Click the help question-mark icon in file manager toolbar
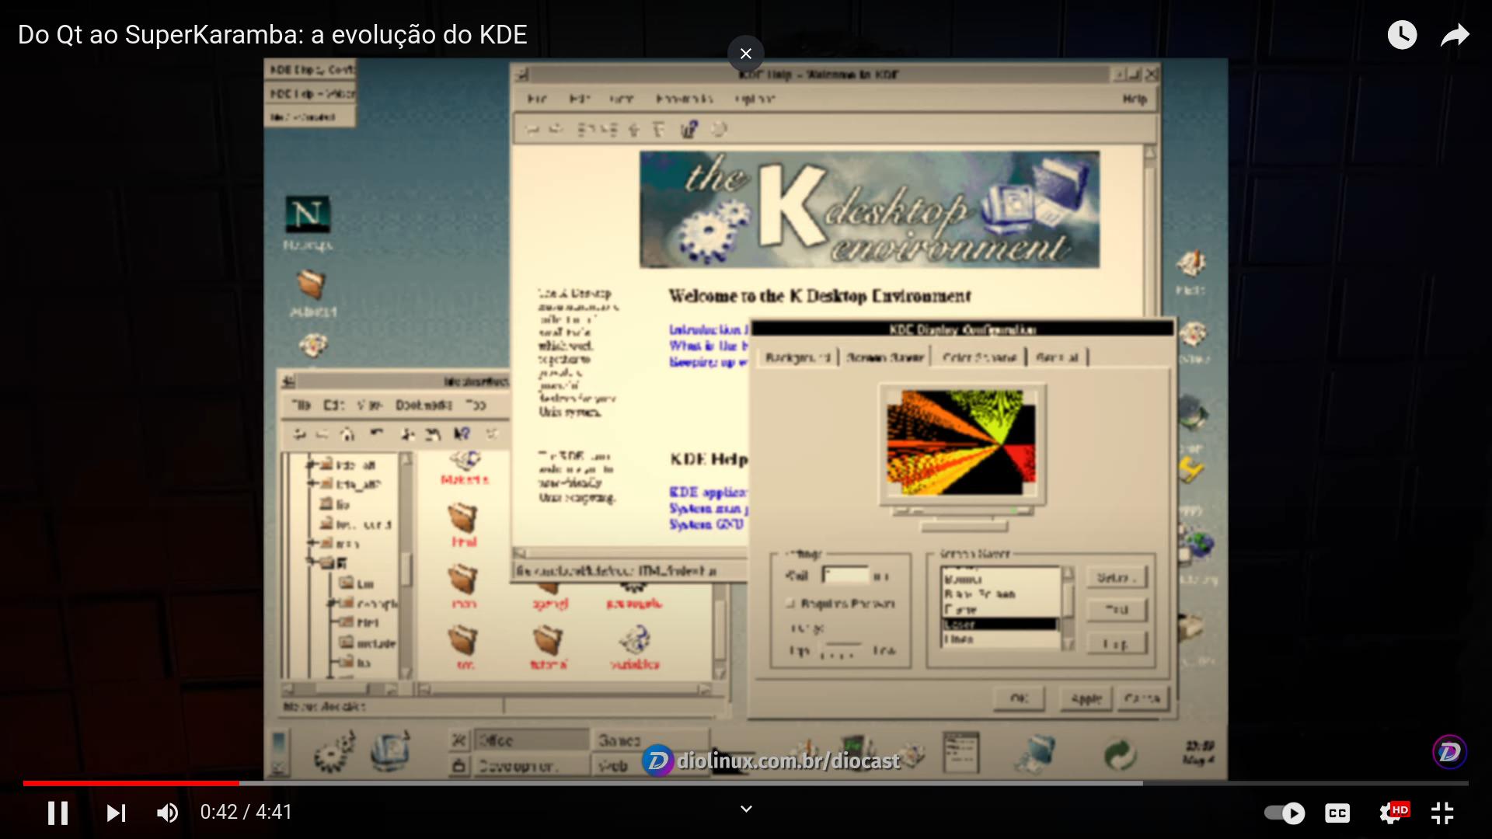 click(x=462, y=434)
